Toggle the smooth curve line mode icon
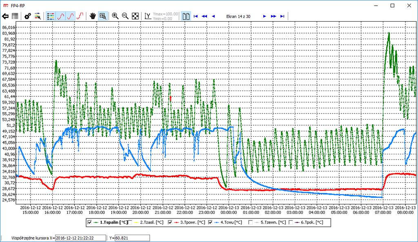Screen dimensions: 418x242 [71, 16]
